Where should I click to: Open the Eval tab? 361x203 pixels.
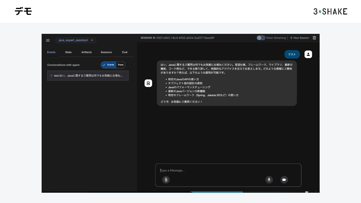(125, 52)
